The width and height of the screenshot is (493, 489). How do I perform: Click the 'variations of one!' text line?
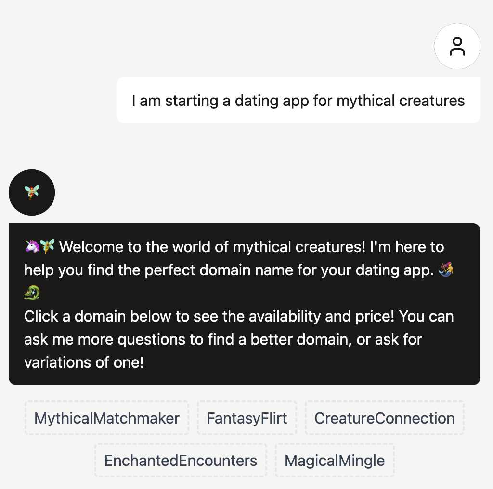pyautogui.click(x=84, y=362)
